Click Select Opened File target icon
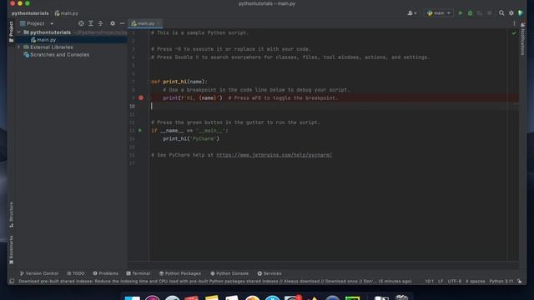The width and height of the screenshot is (534, 300). 81,23
